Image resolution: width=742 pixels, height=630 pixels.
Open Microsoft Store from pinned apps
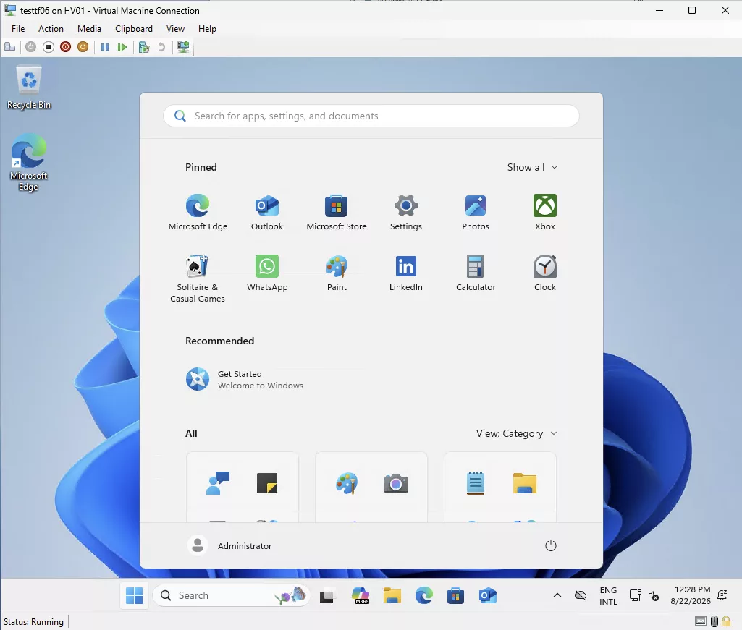[337, 213]
